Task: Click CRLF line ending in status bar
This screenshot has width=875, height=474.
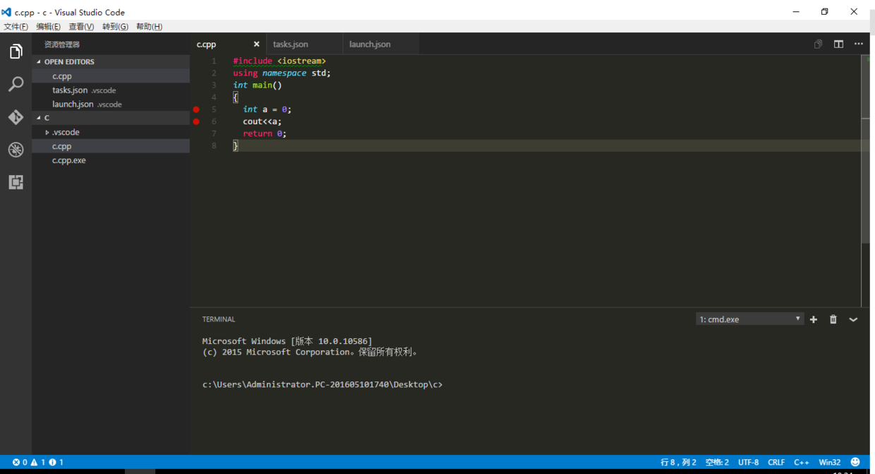Action: pyautogui.click(x=776, y=462)
